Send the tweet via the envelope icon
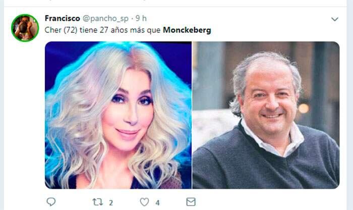The height and width of the screenshot is (210, 353). click(x=191, y=202)
